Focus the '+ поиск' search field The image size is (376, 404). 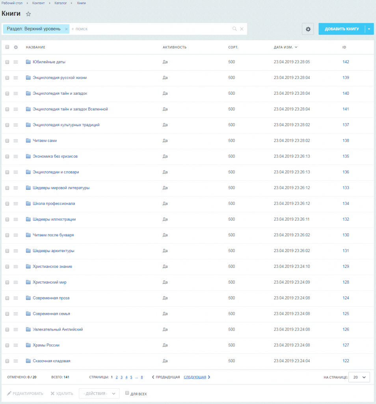(x=151, y=29)
